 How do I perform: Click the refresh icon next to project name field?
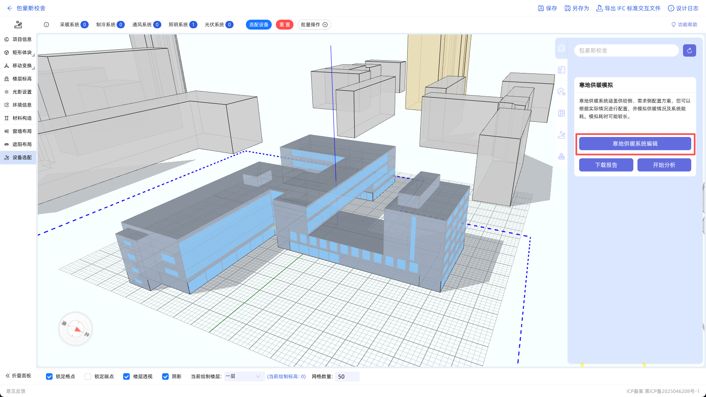pyautogui.click(x=689, y=50)
